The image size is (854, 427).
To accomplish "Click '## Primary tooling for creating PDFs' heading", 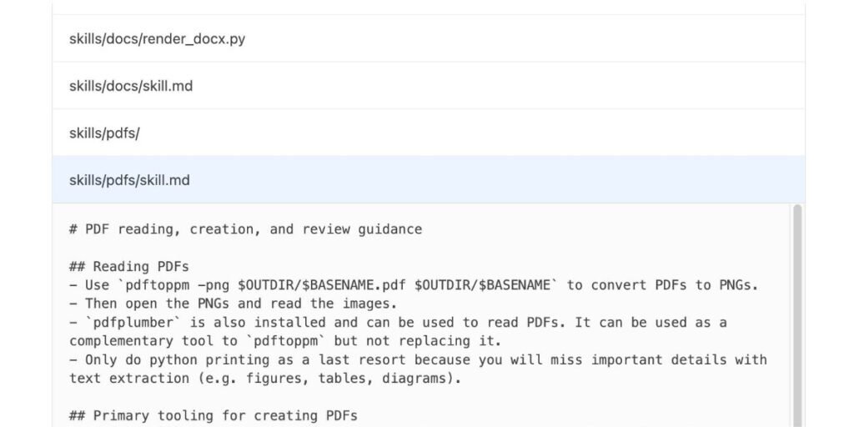I will pos(213,415).
